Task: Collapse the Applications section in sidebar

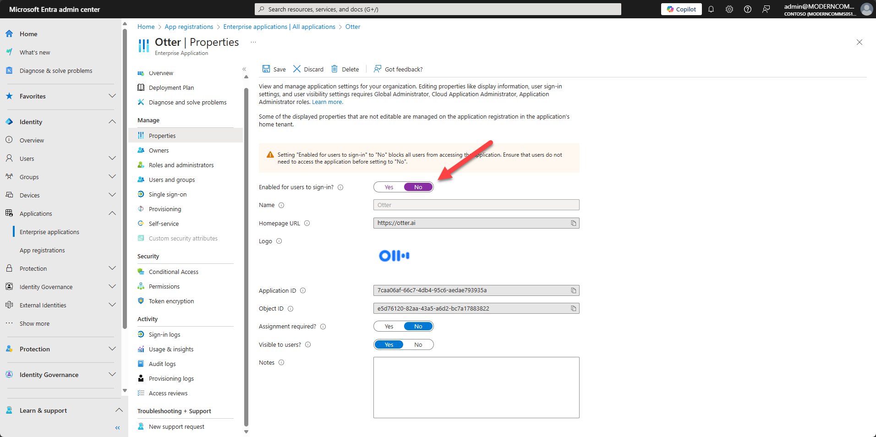Action: coord(112,213)
